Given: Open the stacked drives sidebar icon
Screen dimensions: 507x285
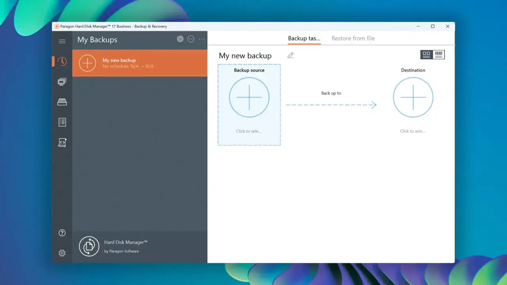Looking at the screenshot, I should [x=62, y=102].
